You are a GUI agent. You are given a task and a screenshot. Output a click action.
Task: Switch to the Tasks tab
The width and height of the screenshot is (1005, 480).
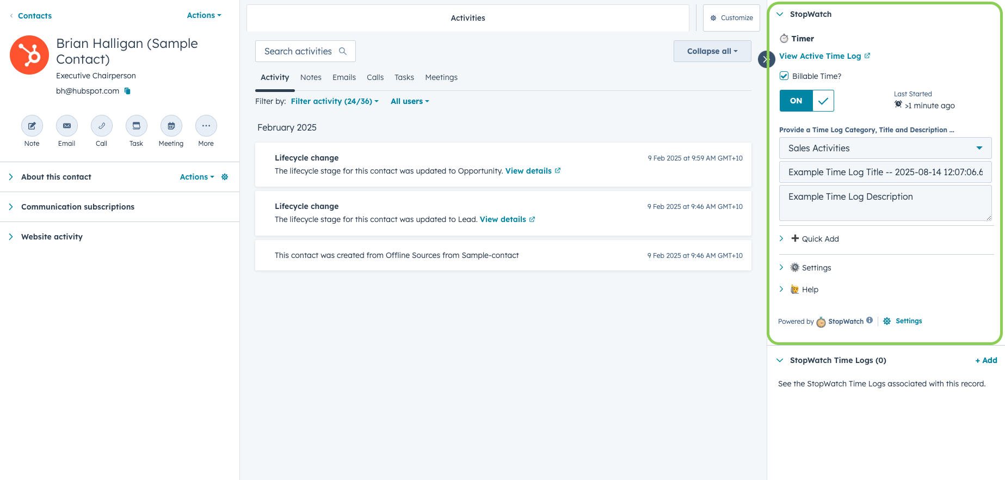404,77
